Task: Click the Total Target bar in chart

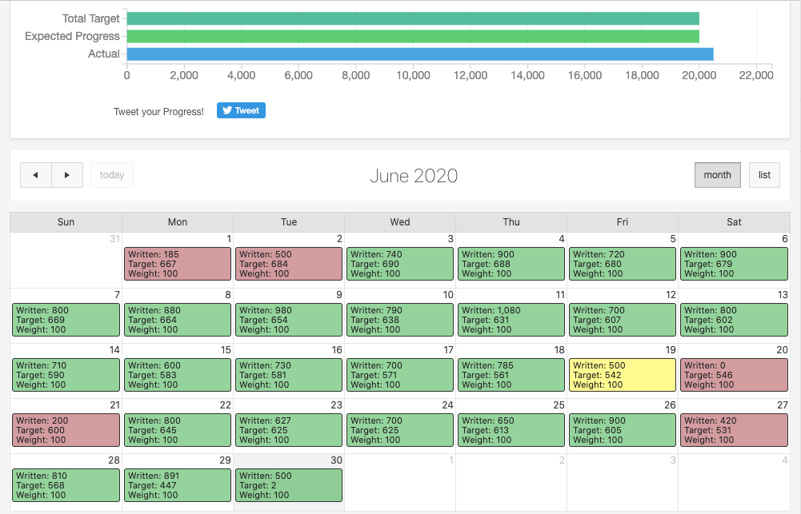Action: click(413, 18)
